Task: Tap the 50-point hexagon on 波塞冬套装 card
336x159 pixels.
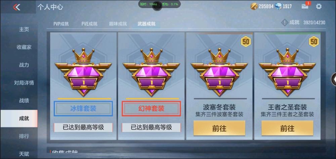Action: pos(246,42)
